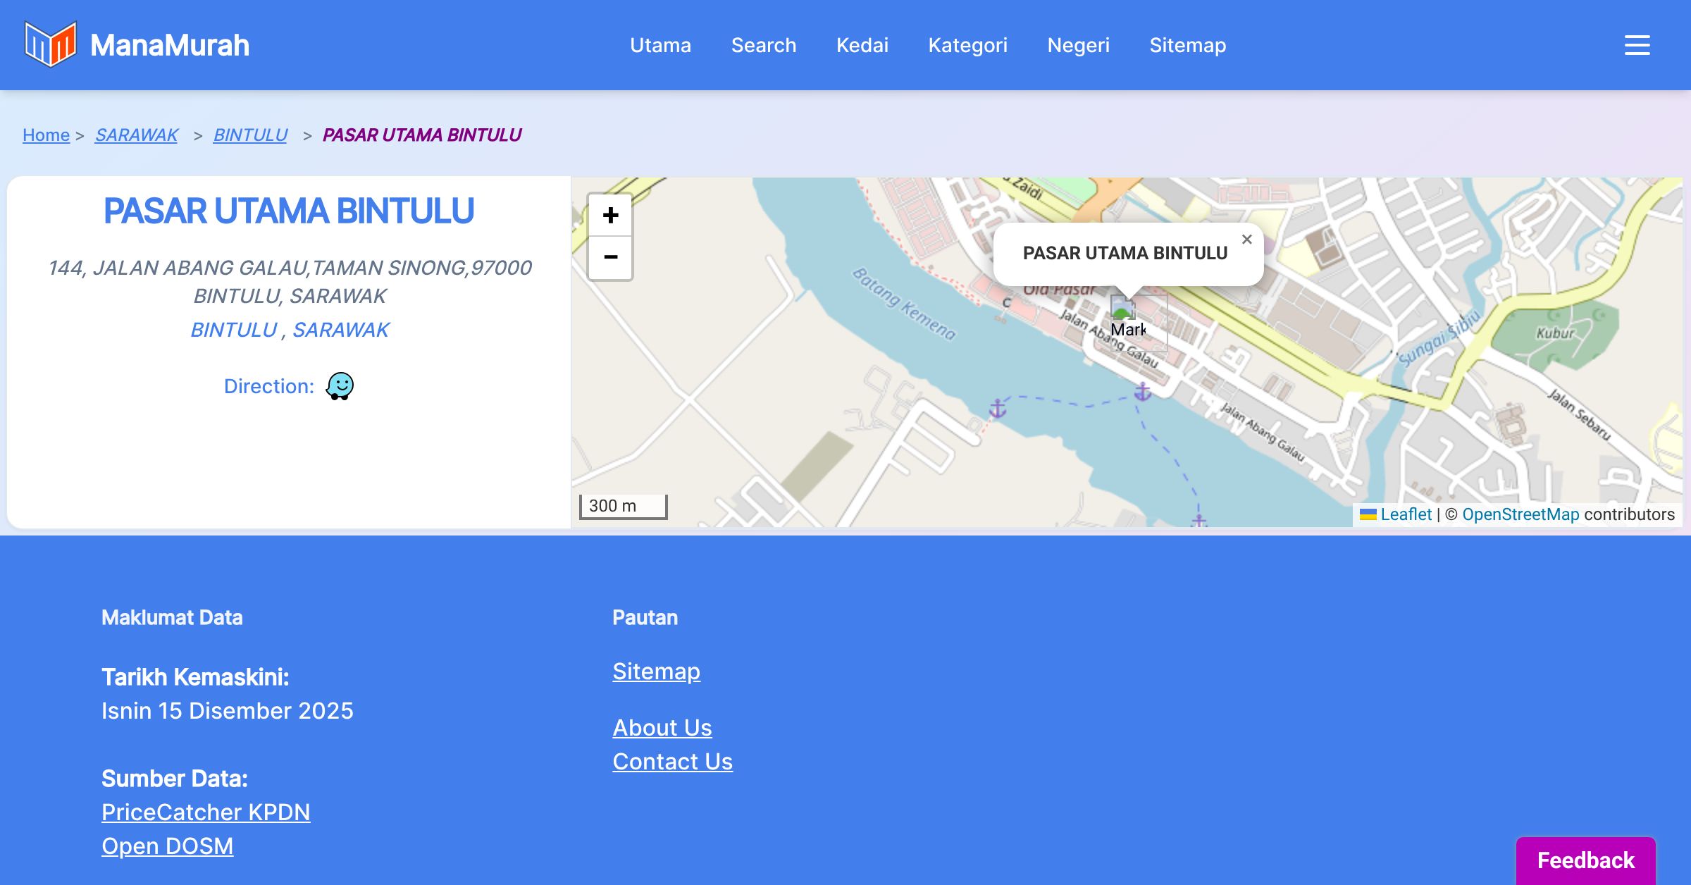Viewport: 1691px width, 885px height.
Task: Open the Utama menu item
Action: [x=660, y=45]
